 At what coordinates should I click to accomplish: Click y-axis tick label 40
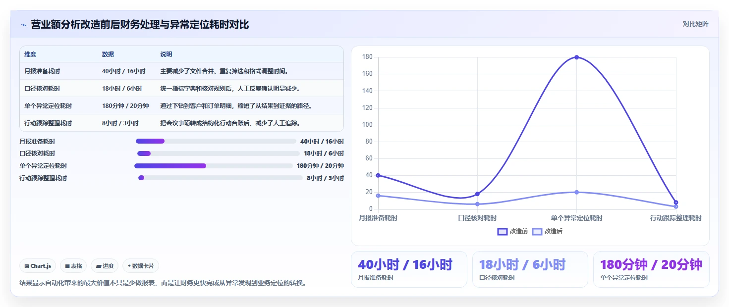click(x=369, y=175)
